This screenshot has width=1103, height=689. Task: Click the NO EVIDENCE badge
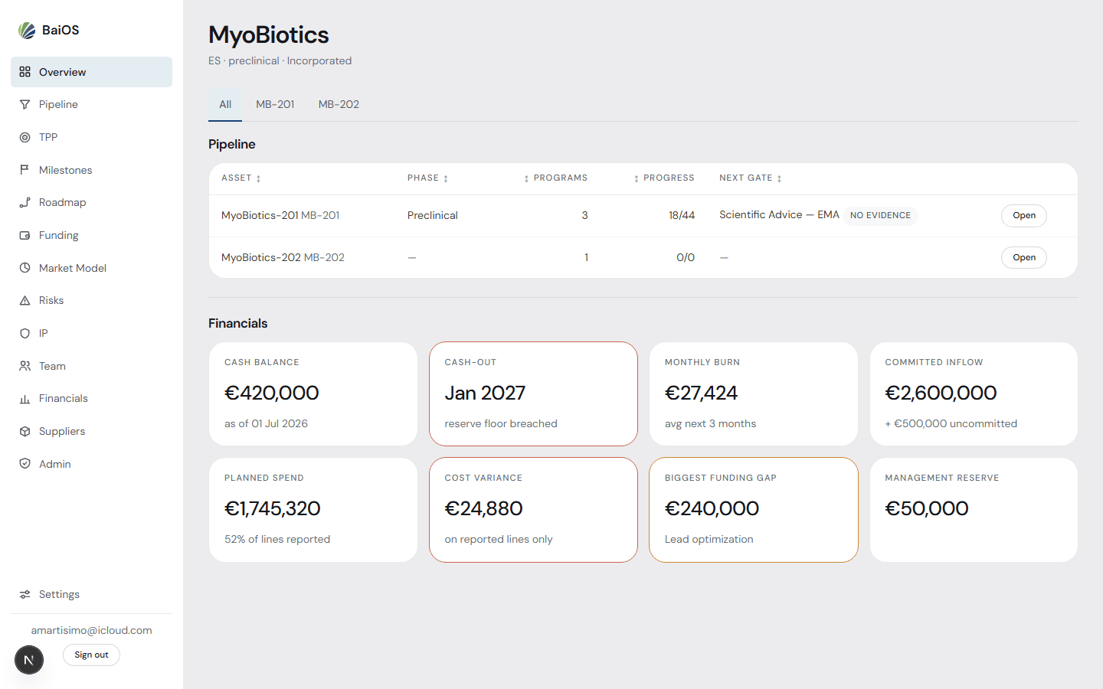click(880, 216)
